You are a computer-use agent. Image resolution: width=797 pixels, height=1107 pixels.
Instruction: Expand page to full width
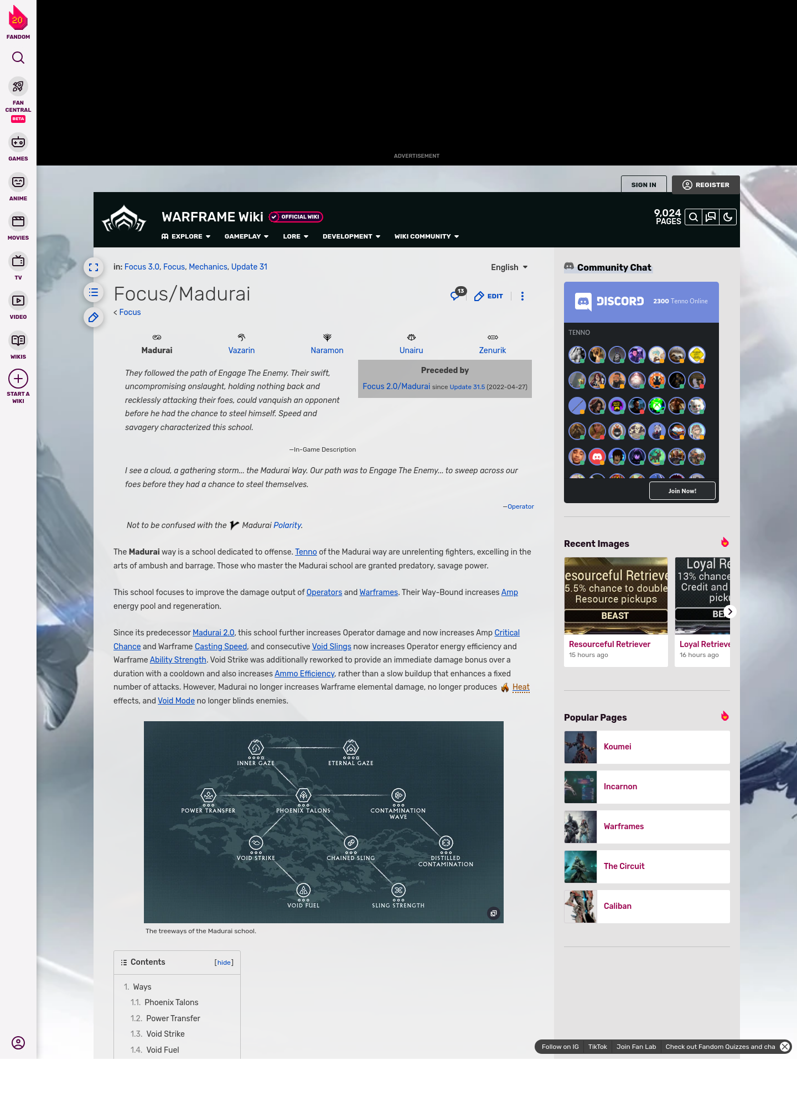[x=94, y=267]
